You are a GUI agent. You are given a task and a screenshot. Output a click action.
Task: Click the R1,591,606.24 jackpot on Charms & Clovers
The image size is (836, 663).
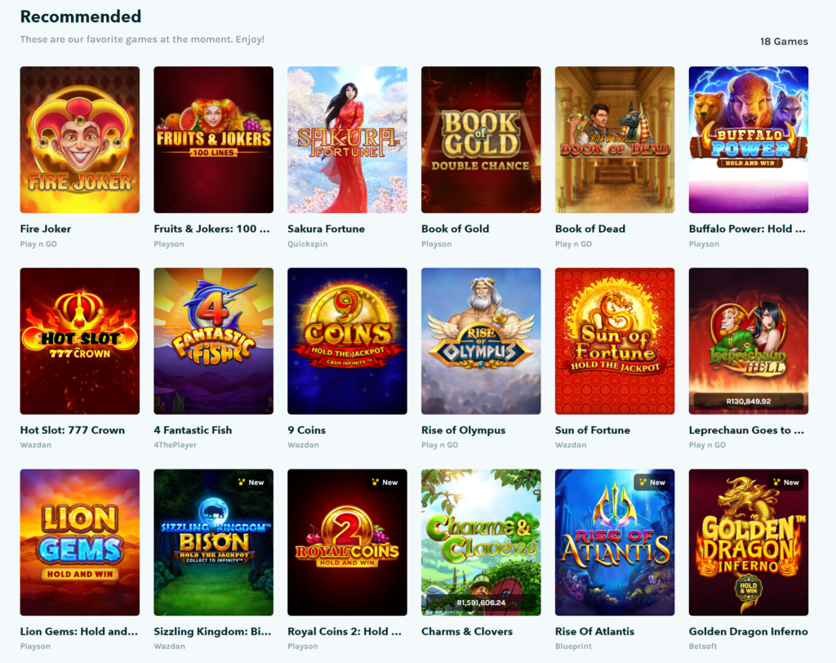481,603
